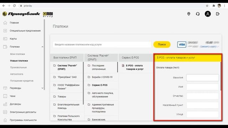This screenshot has width=228, height=128.
Task: Click the yellow Поиск button
Action: coord(162,44)
